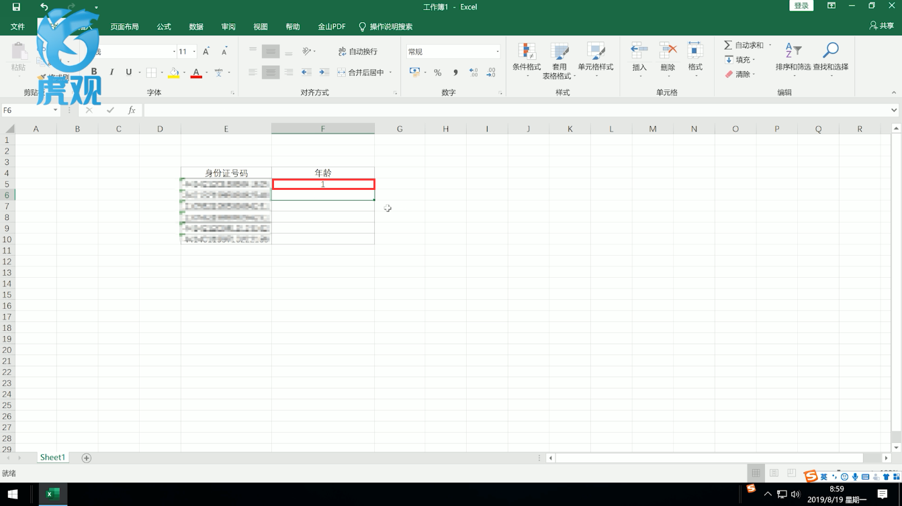Image resolution: width=902 pixels, height=506 pixels.
Task: Switch to the 审阅 tab
Action: (228, 27)
